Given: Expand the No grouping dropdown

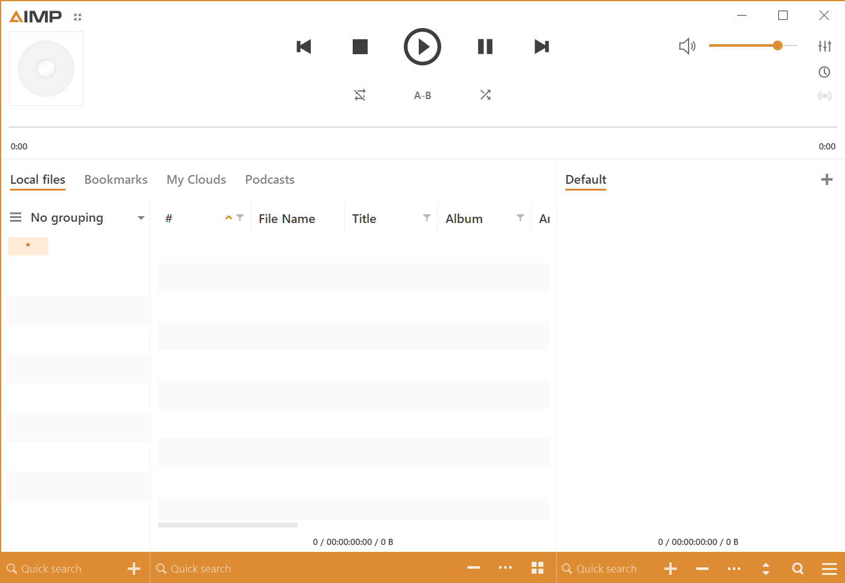Looking at the screenshot, I should click(x=140, y=217).
